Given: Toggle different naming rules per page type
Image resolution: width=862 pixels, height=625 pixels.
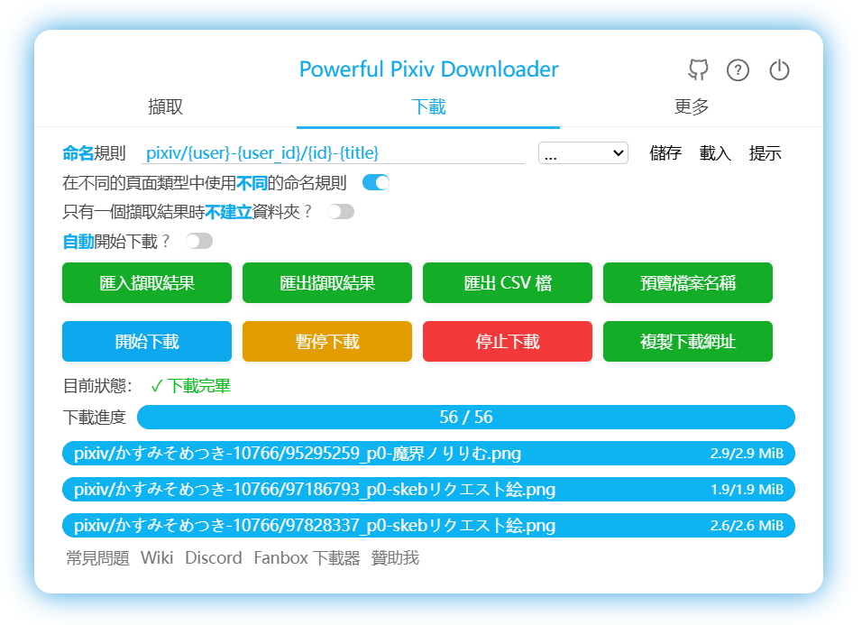Looking at the screenshot, I should pos(376,182).
